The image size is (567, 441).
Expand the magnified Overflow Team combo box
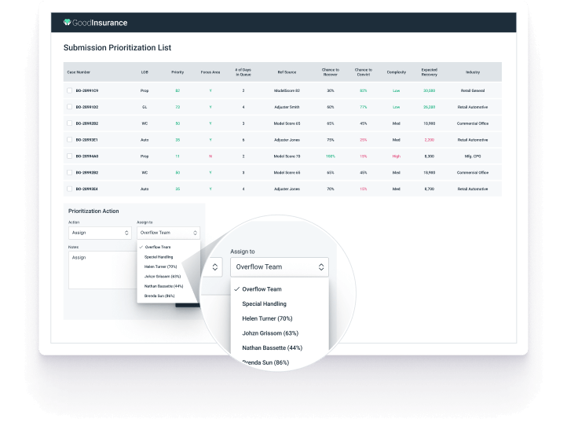click(279, 267)
